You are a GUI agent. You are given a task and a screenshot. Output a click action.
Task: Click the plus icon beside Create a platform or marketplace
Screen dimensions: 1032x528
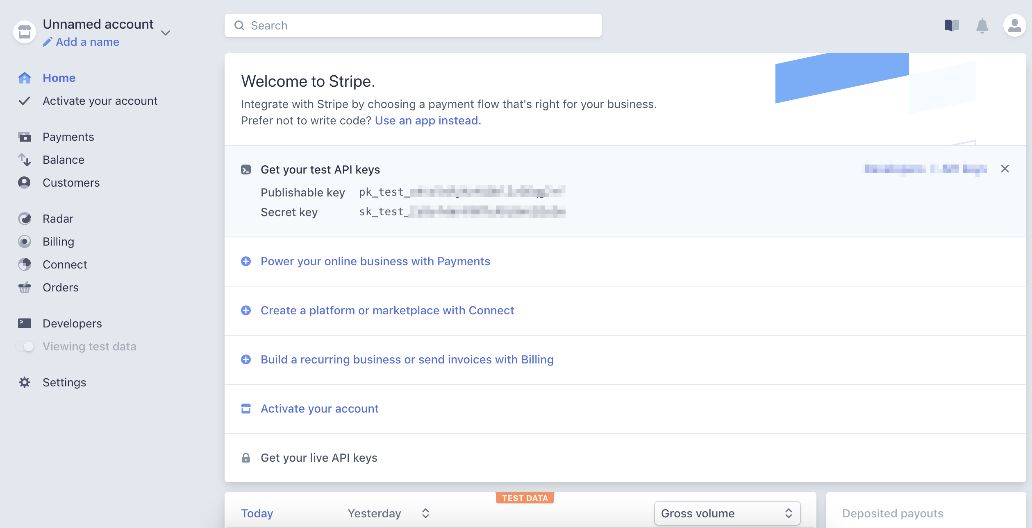[246, 310]
